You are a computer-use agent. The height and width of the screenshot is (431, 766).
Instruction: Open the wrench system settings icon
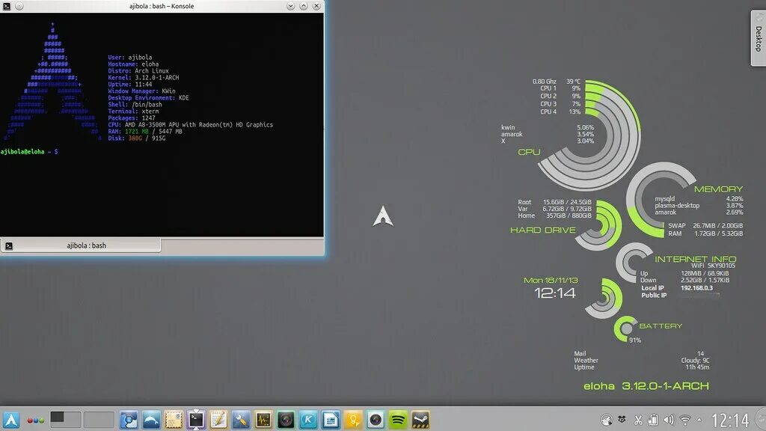pos(241,420)
